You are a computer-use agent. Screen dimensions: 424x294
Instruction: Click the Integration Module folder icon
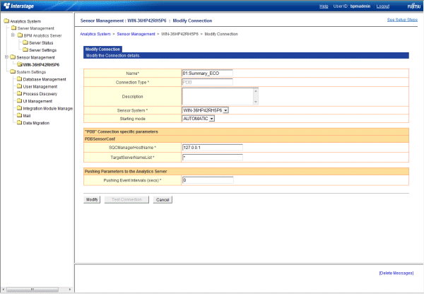click(19, 108)
